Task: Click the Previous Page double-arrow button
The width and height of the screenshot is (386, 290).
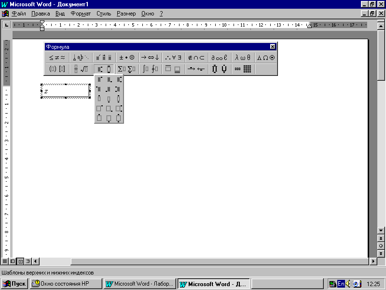Action: [x=381, y=238]
